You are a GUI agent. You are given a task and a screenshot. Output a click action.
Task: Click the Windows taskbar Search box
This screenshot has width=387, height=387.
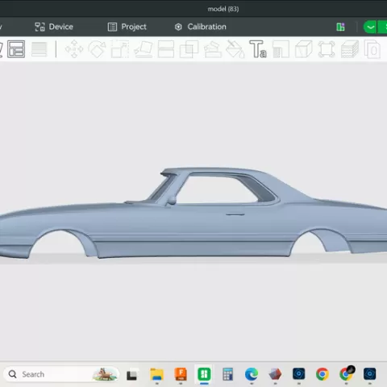(61, 374)
